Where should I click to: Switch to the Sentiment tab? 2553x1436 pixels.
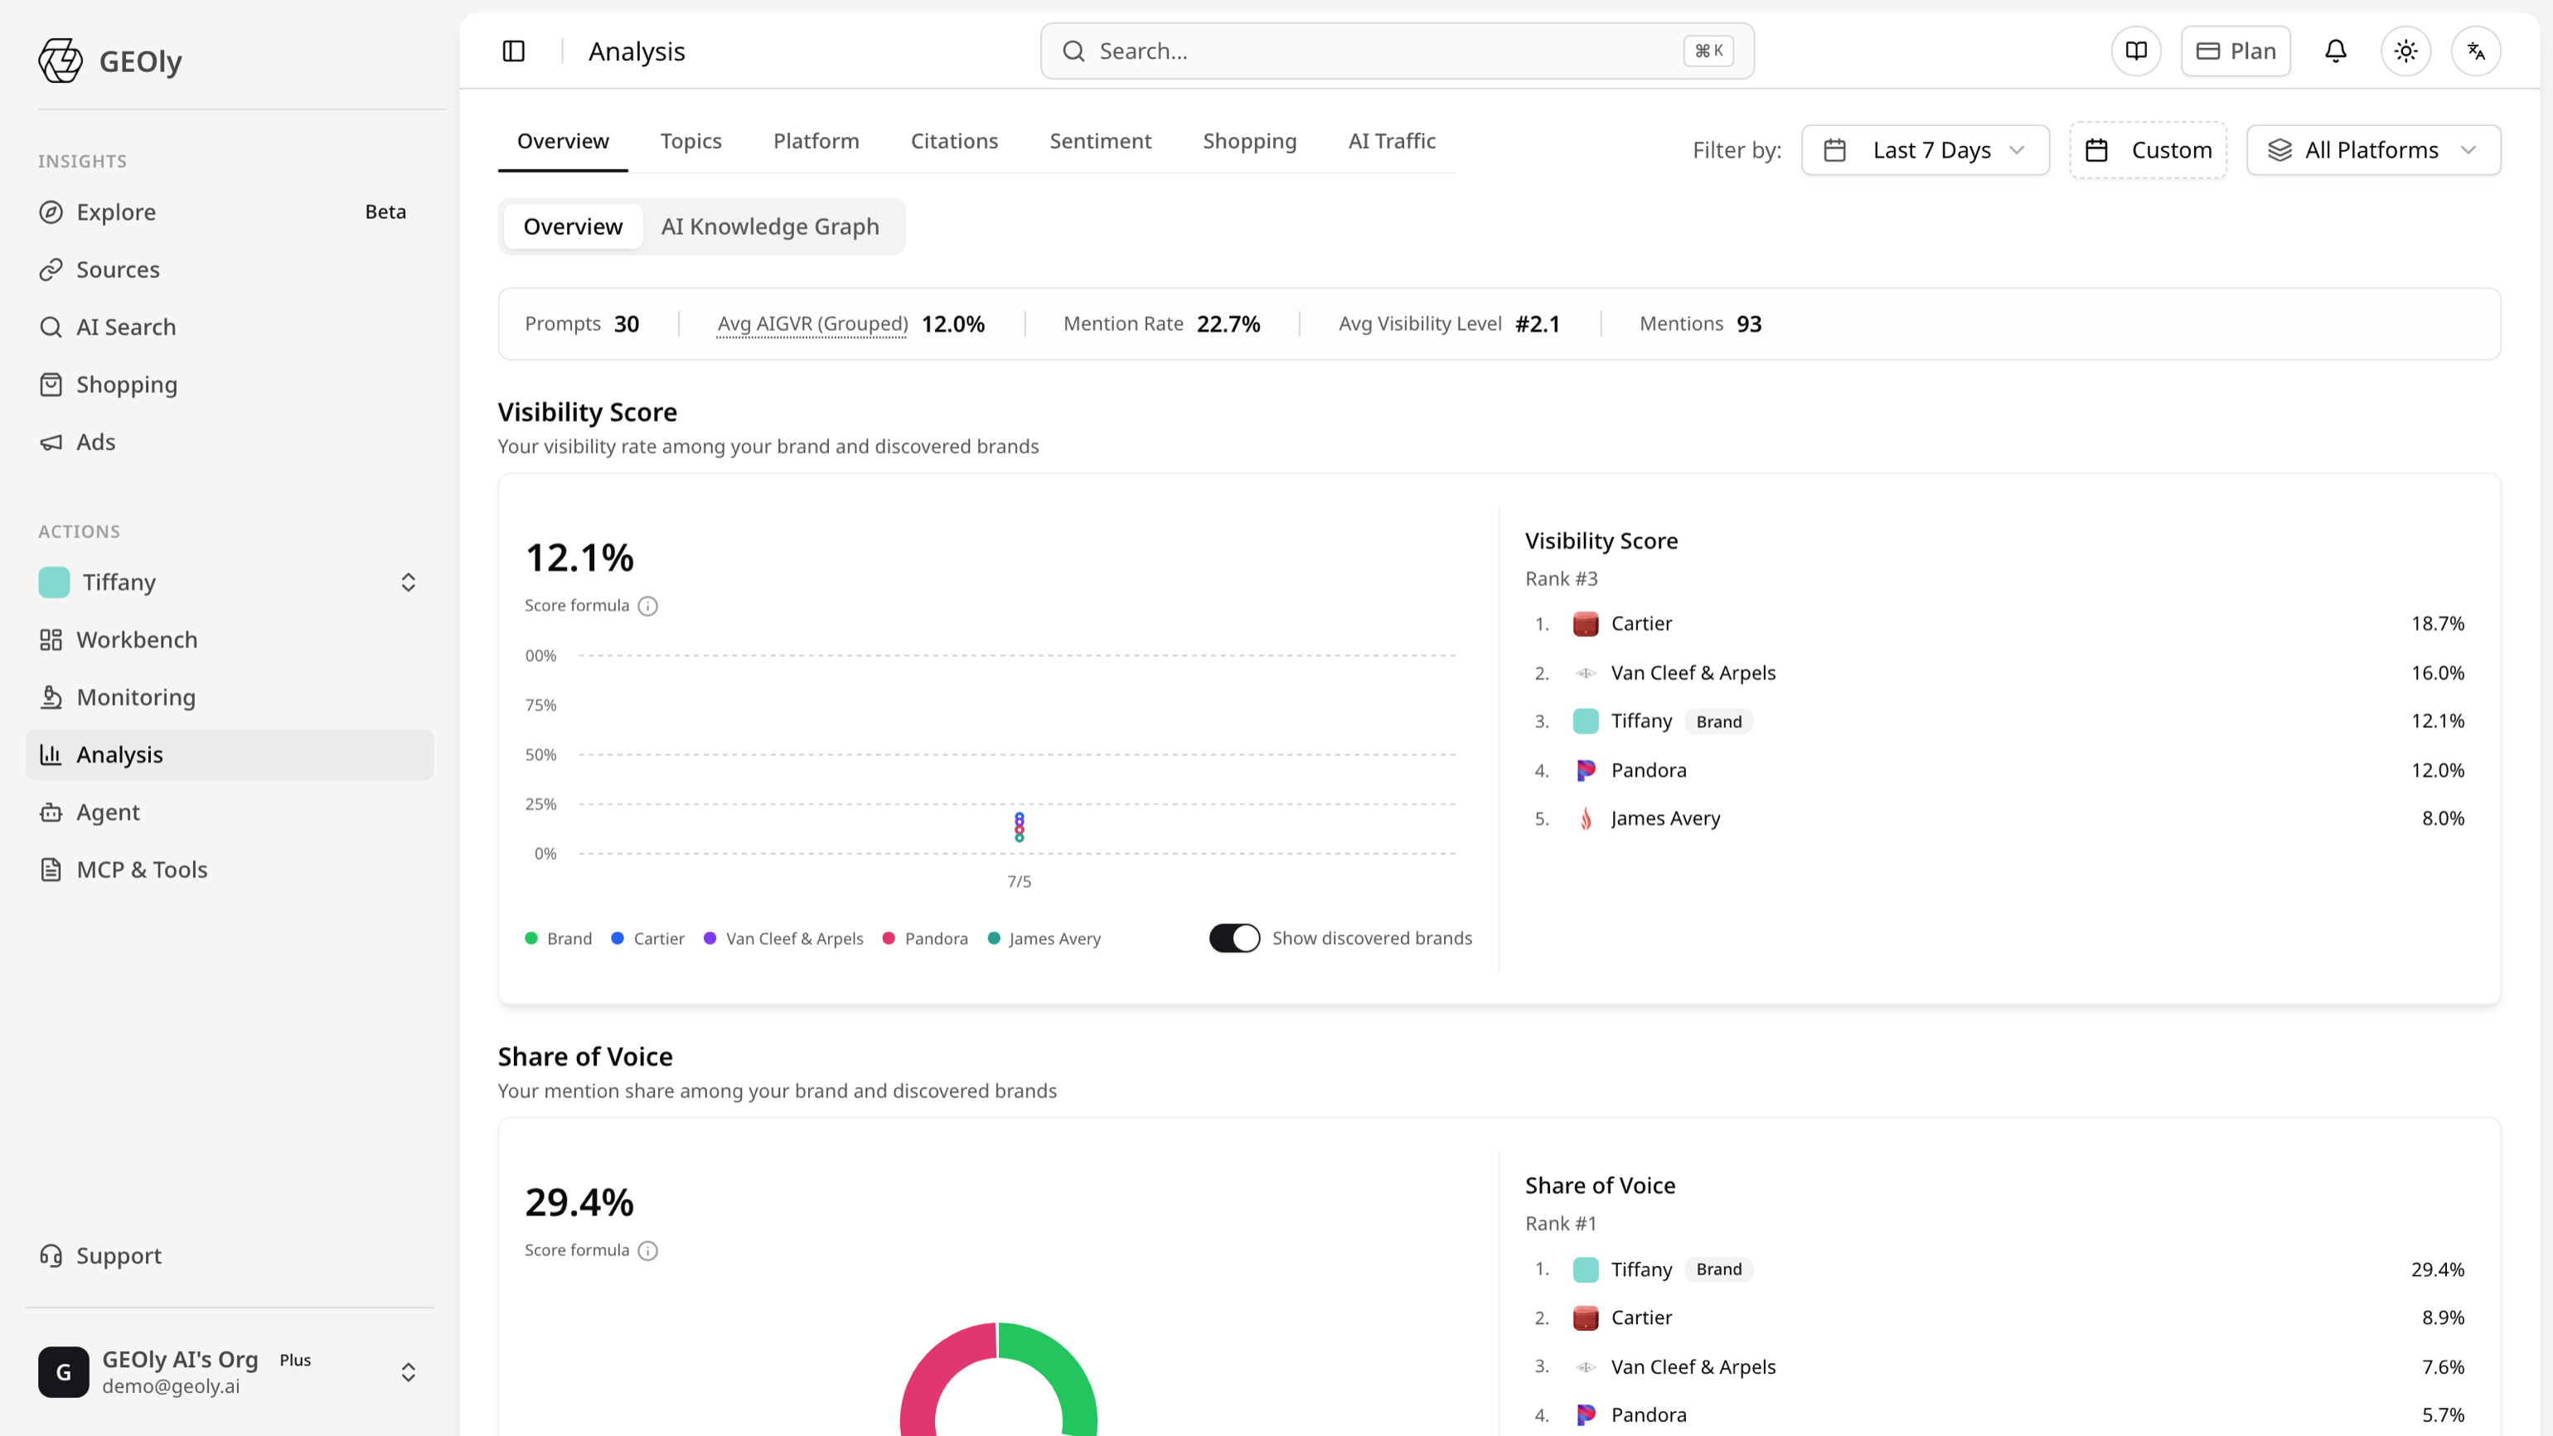click(1100, 141)
